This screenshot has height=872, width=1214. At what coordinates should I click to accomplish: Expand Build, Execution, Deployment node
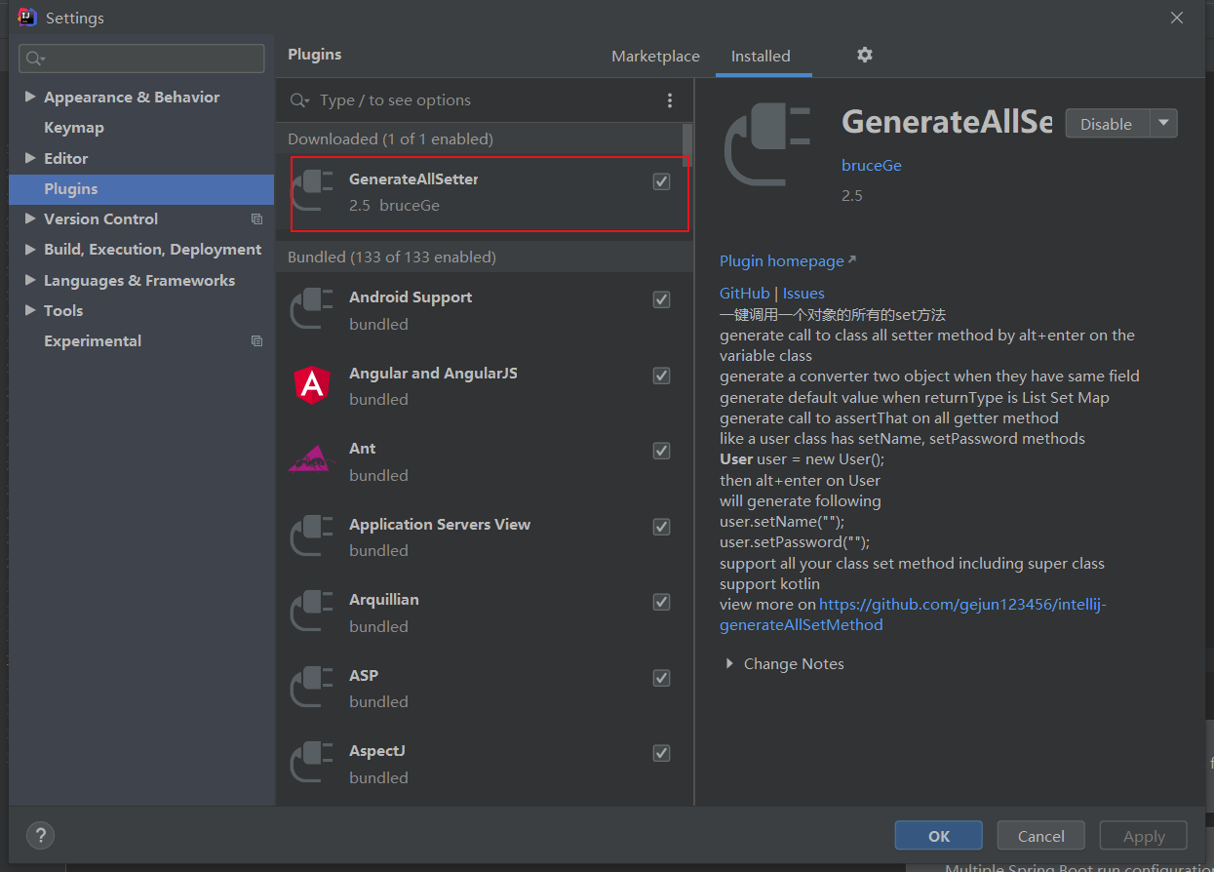pyautogui.click(x=30, y=250)
